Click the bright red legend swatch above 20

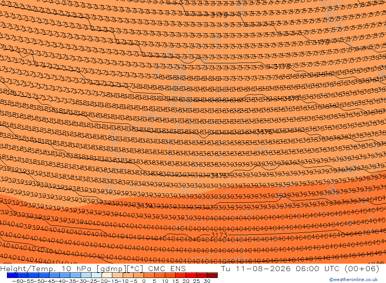(191, 275)
